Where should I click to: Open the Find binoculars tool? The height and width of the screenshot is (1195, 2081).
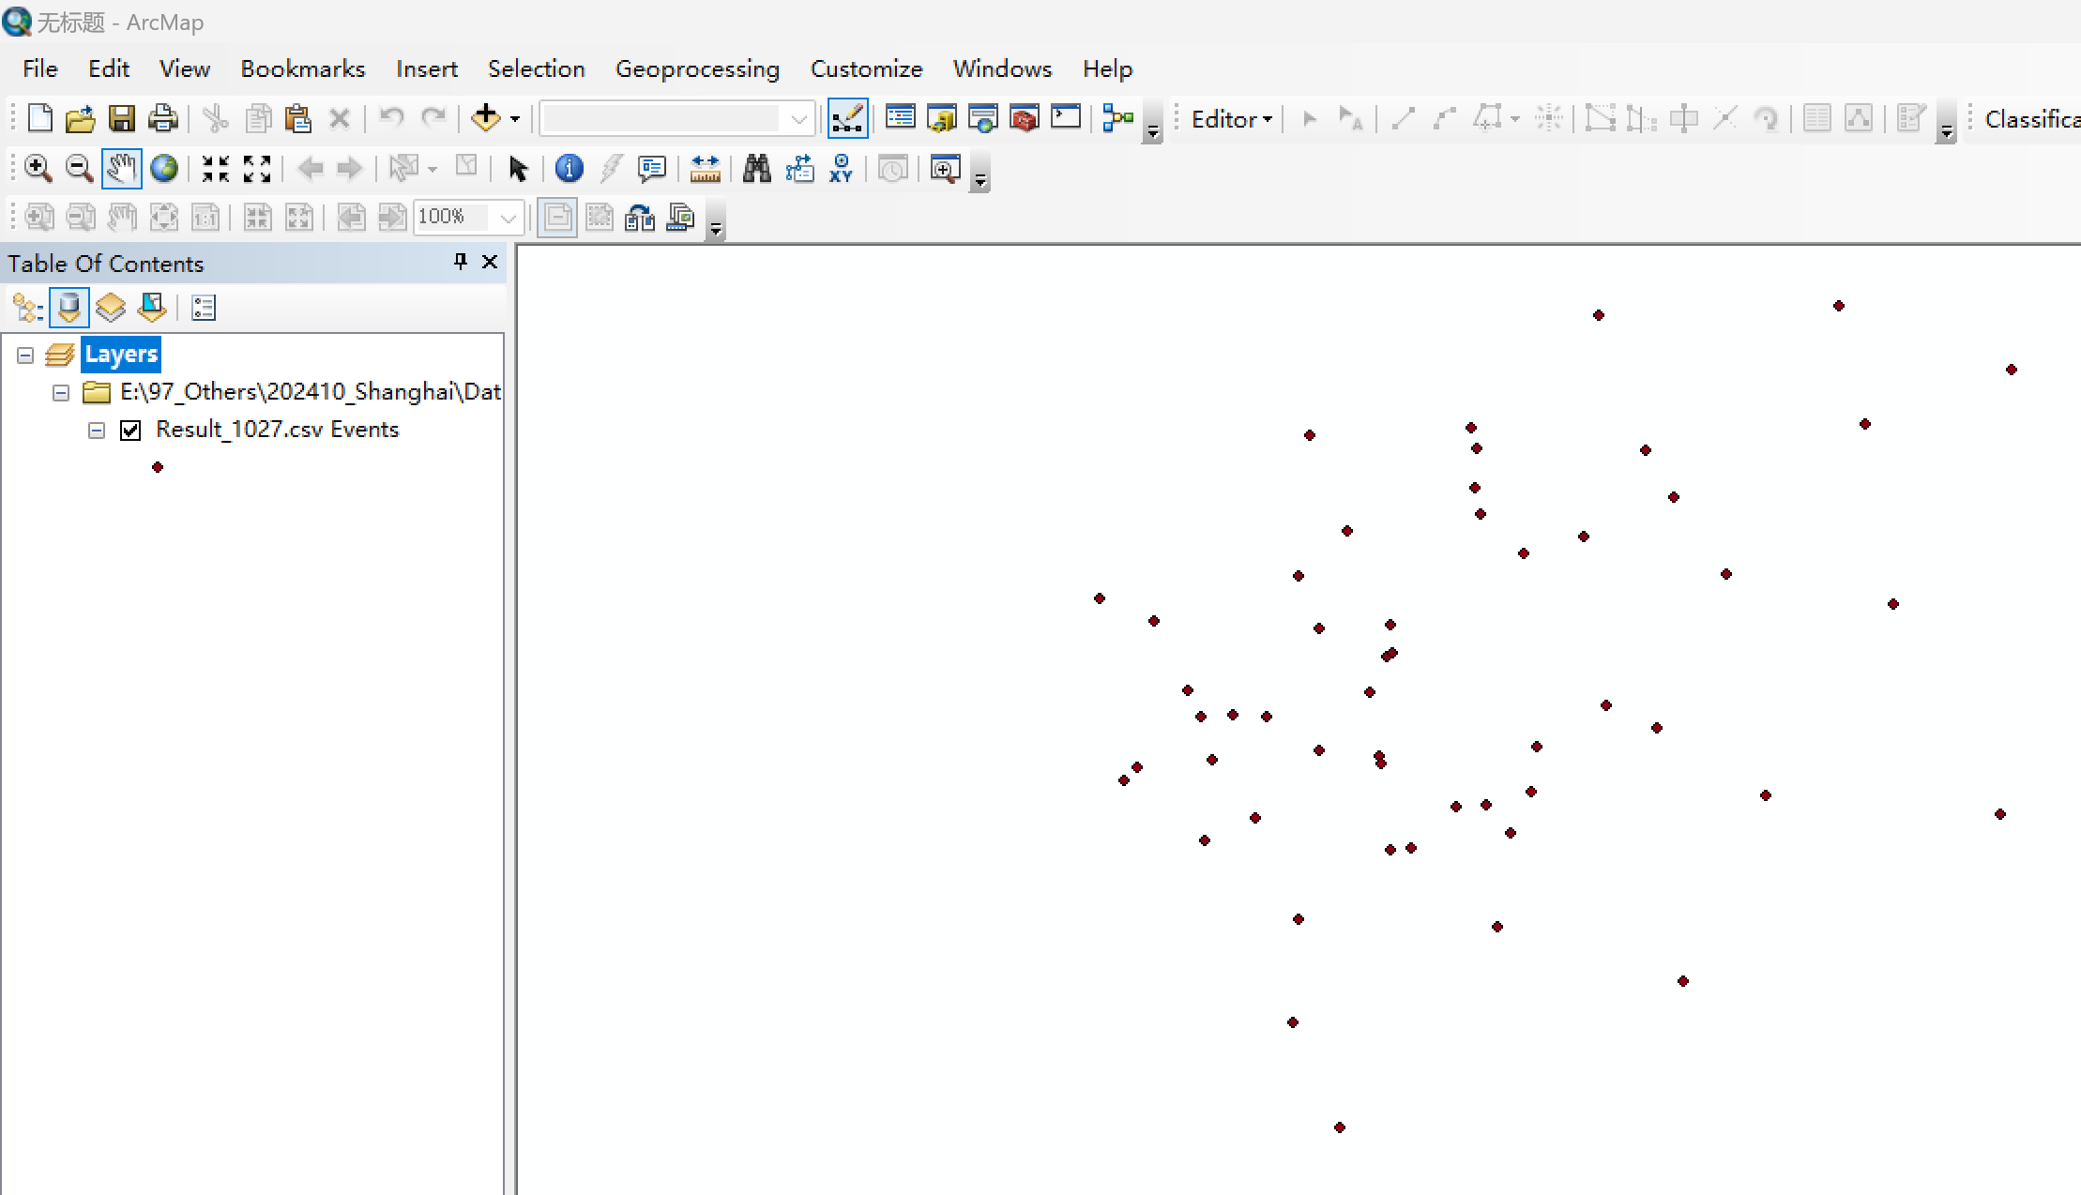pyautogui.click(x=756, y=169)
